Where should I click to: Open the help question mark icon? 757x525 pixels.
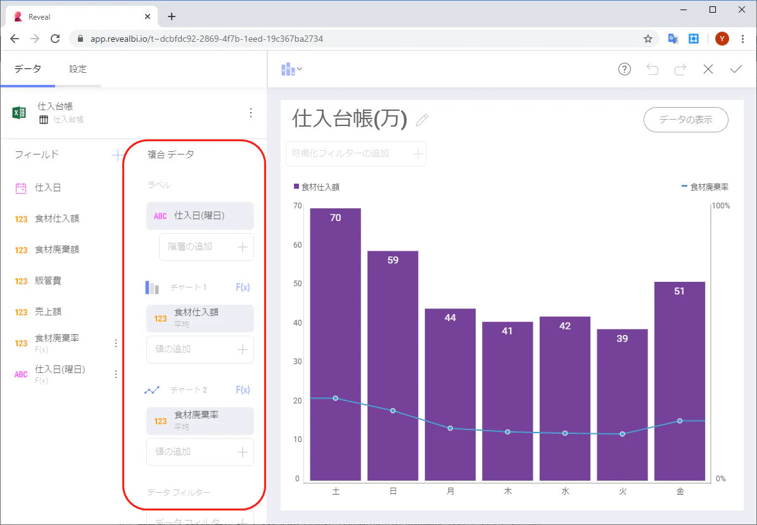624,70
